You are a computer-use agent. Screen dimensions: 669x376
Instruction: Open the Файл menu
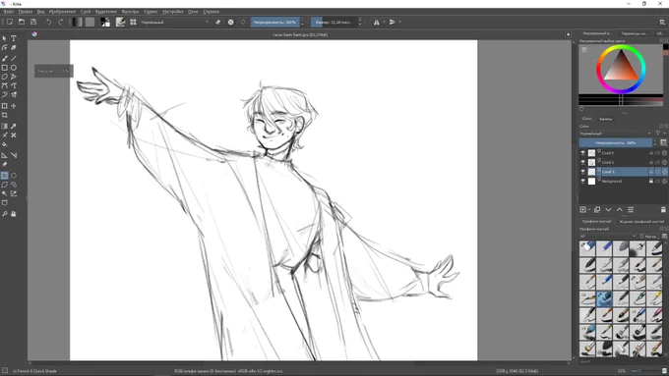pos(9,12)
